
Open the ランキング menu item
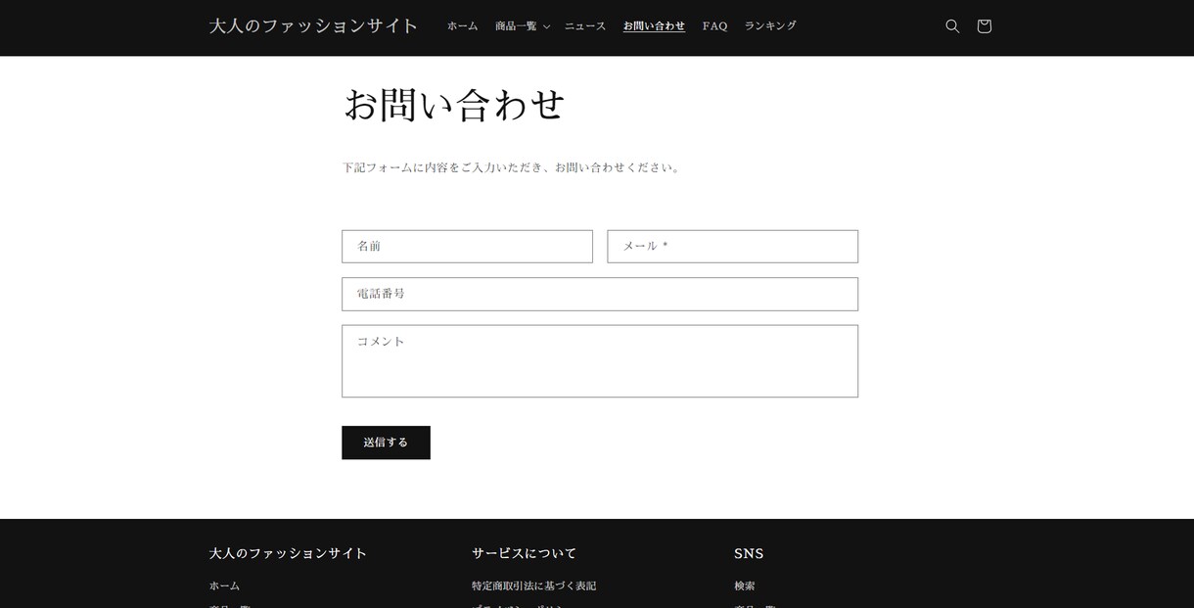(x=770, y=26)
